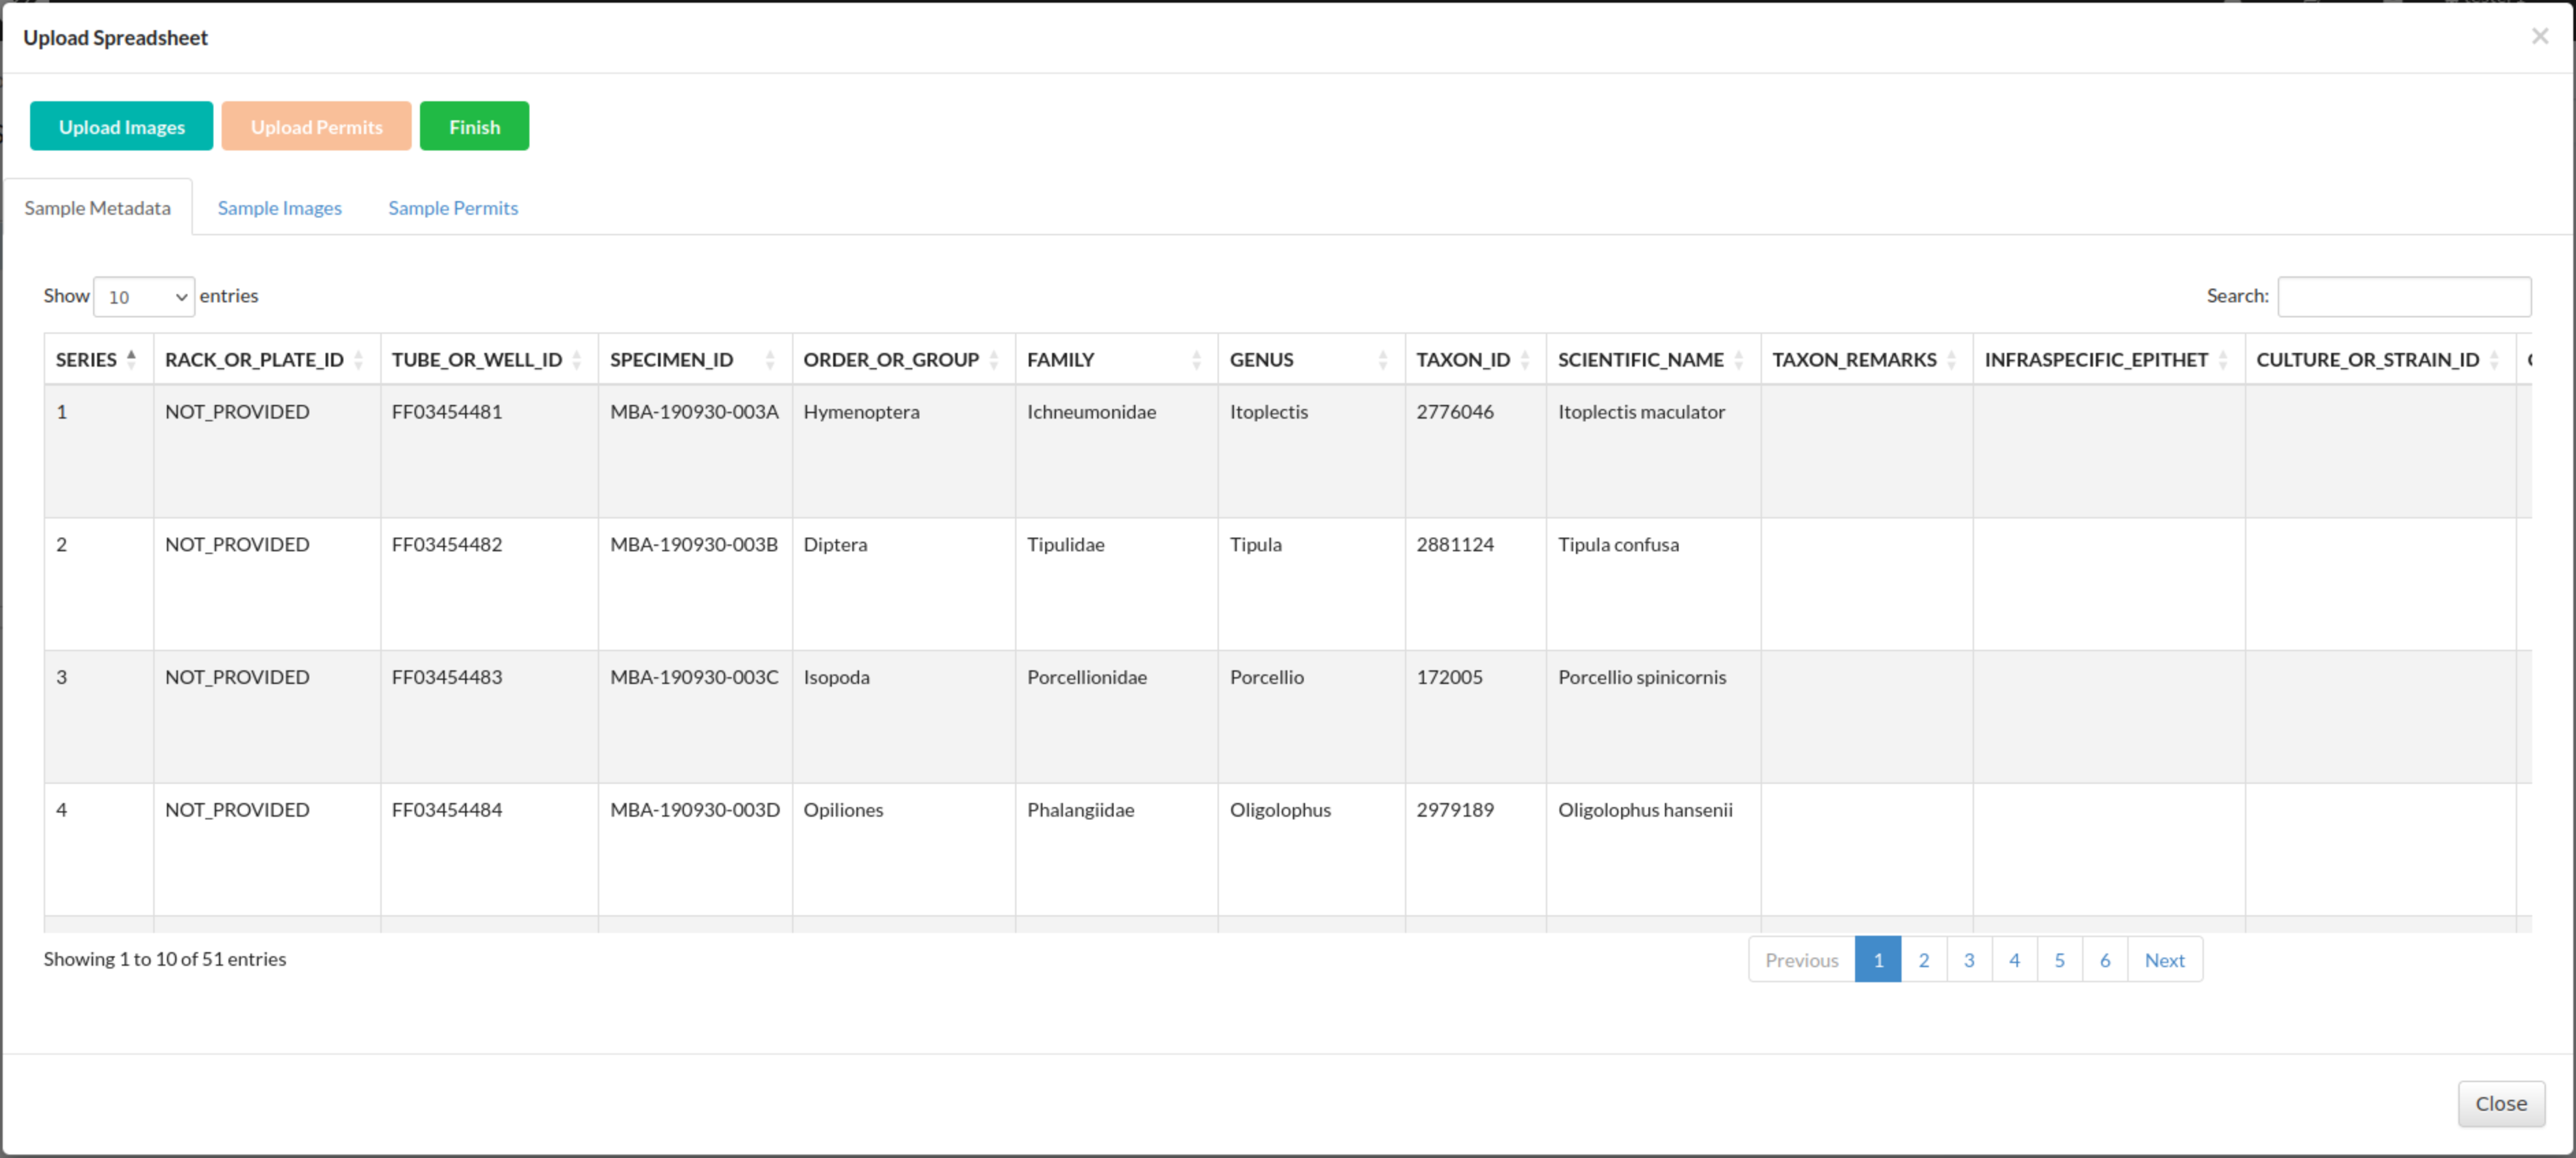Switch to the Sample Permits tab

tap(453, 207)
